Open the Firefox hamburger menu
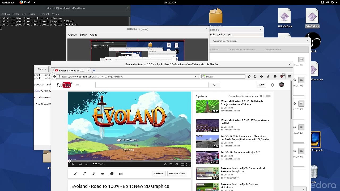 pyautogui.click(x=289, y=76)
